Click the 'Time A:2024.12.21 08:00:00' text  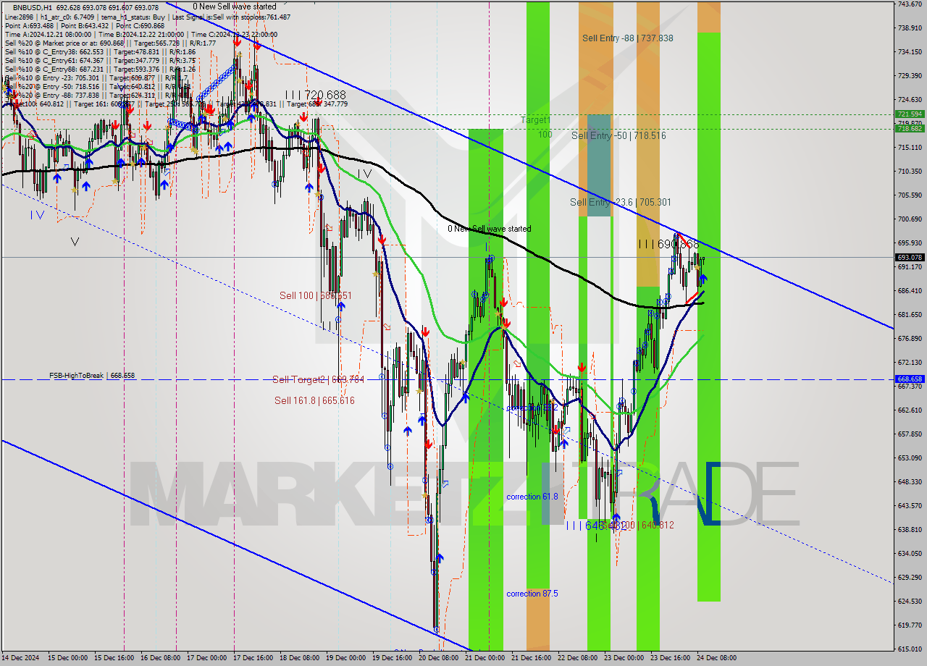click(49, 34)
